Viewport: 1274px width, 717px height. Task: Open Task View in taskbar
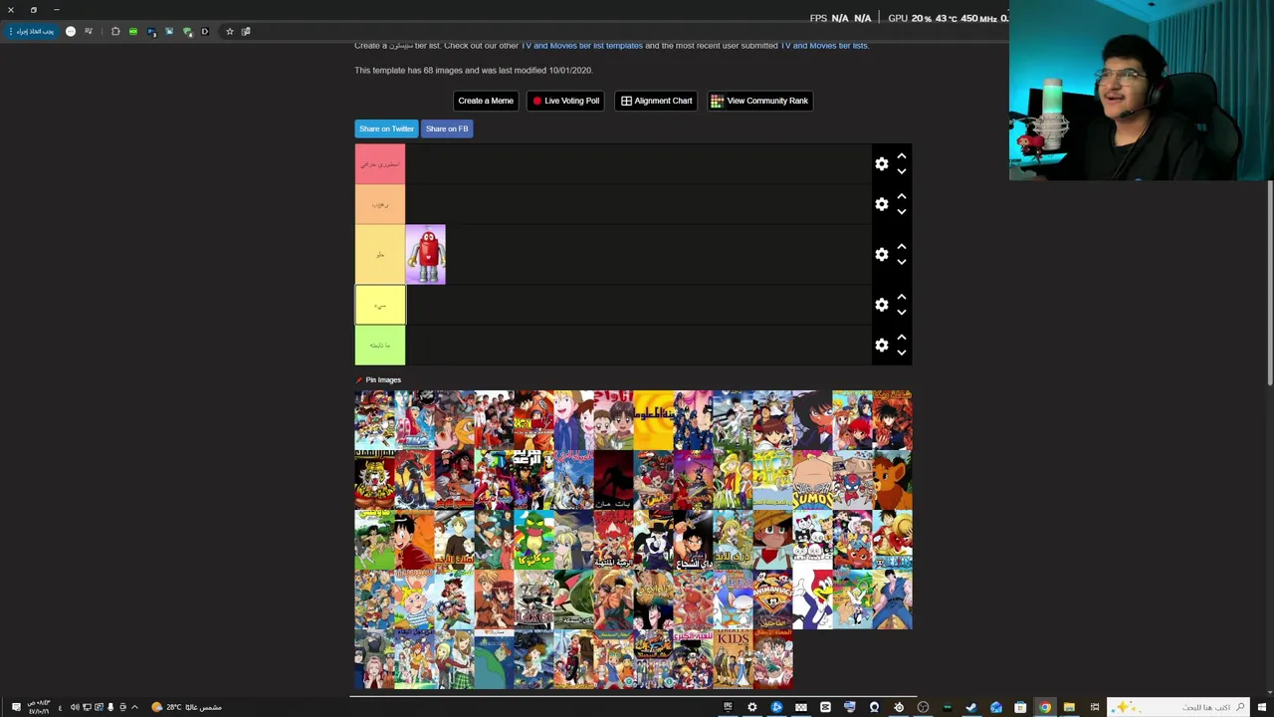coord(1094,707)
